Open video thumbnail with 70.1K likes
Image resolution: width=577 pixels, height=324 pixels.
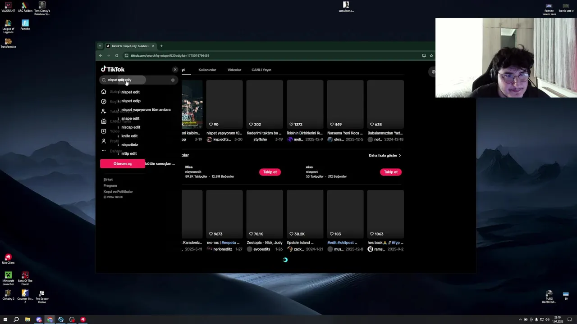click(265, 214)
